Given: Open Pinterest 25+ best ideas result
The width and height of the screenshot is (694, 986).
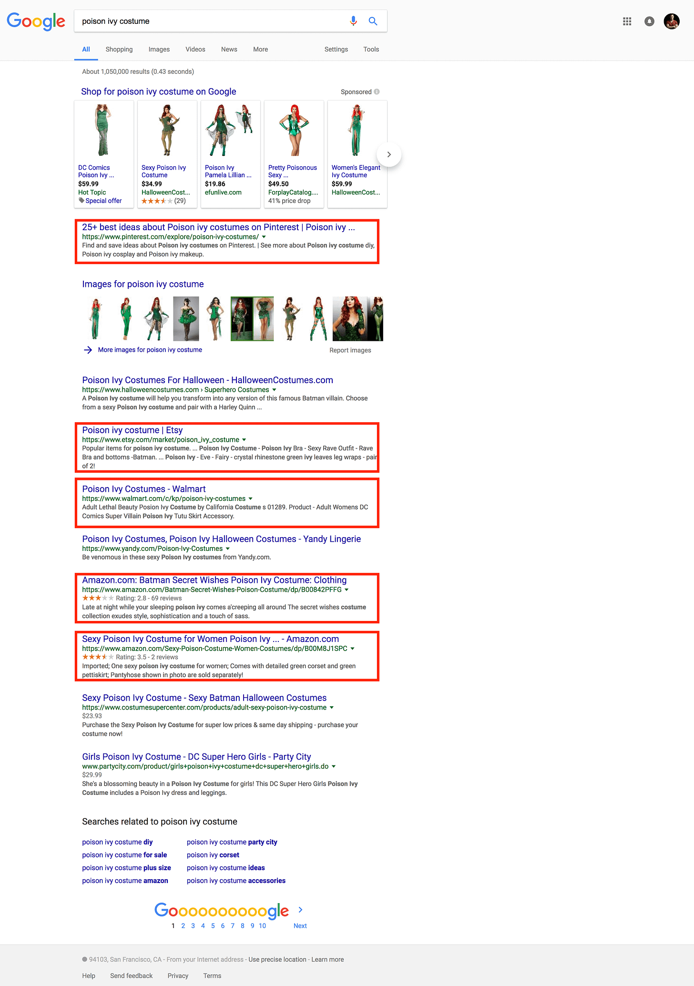Looking at the screenshot, I should click(218, 227).
